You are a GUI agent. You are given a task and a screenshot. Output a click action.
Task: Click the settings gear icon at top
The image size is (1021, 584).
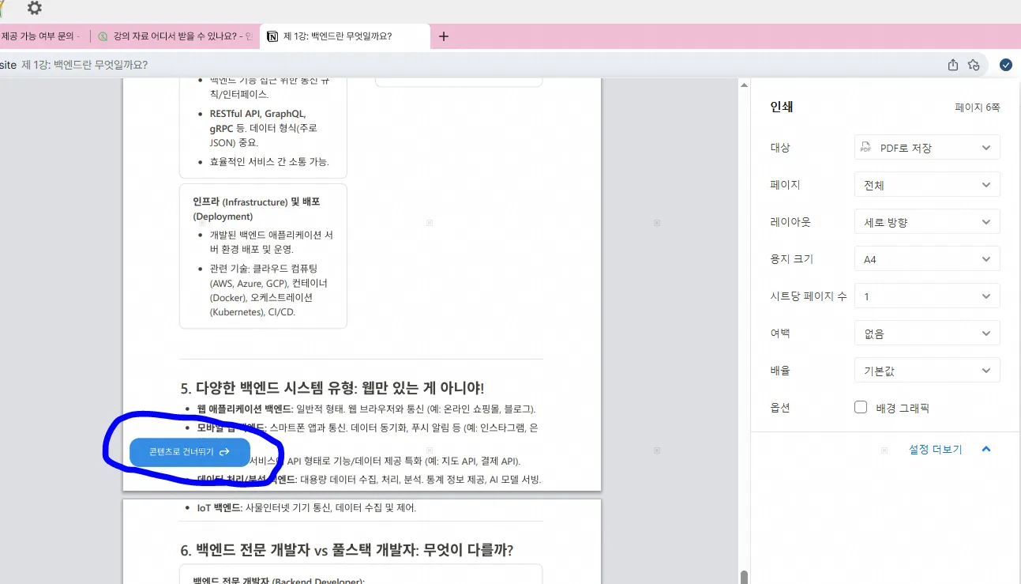pyautogui.click(x=35, y=9)
